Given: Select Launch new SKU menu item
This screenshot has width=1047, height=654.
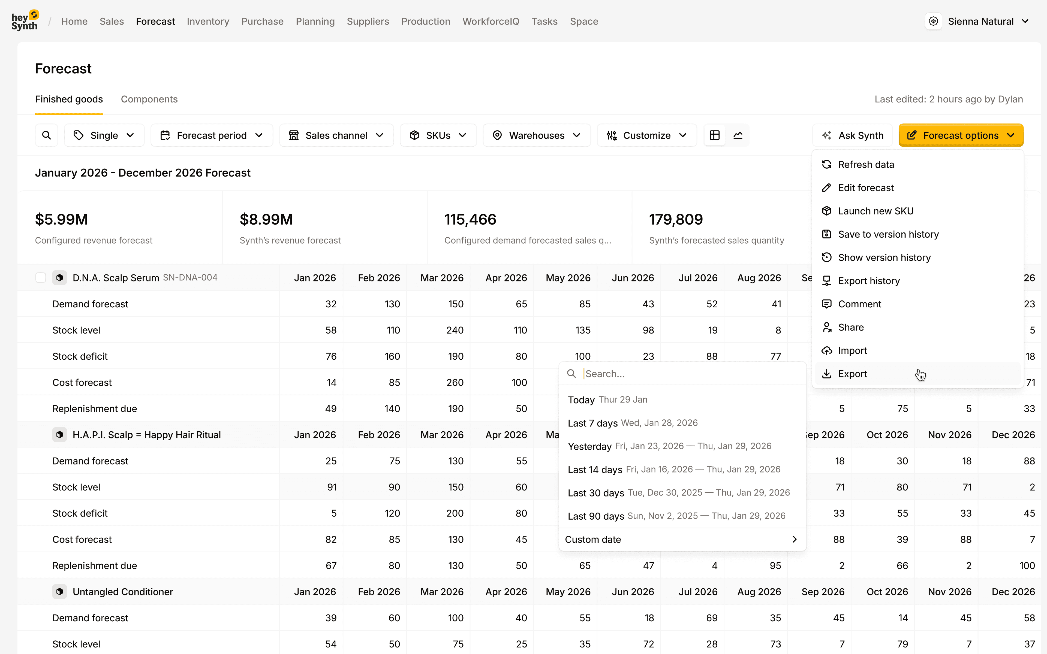Looking at the screenshot, I should click(875, 211).
